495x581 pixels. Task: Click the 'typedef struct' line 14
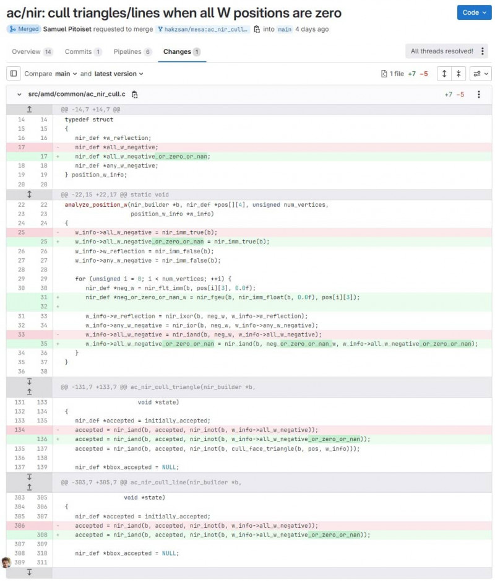pyautogui.click(x=89, y=120)
